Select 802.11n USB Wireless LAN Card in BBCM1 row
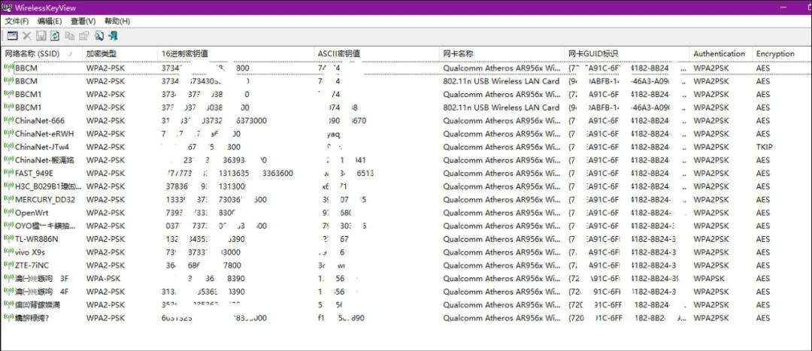Screen dimensions: 812x351 click(x=501, y=107)
